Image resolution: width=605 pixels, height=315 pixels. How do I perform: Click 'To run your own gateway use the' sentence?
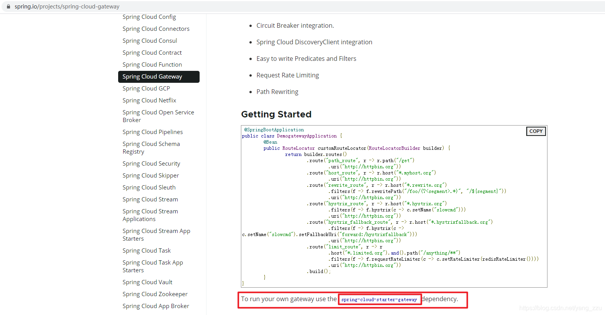289,299
